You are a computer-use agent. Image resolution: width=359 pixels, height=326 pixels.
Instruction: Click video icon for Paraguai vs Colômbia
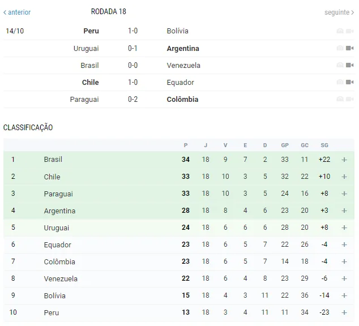[349, 99]
